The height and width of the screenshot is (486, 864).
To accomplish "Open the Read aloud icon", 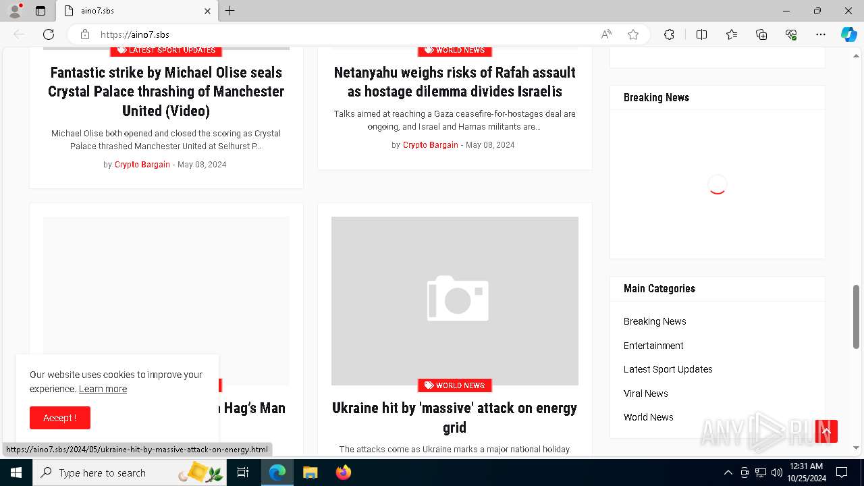I will [x=606, y=34].
